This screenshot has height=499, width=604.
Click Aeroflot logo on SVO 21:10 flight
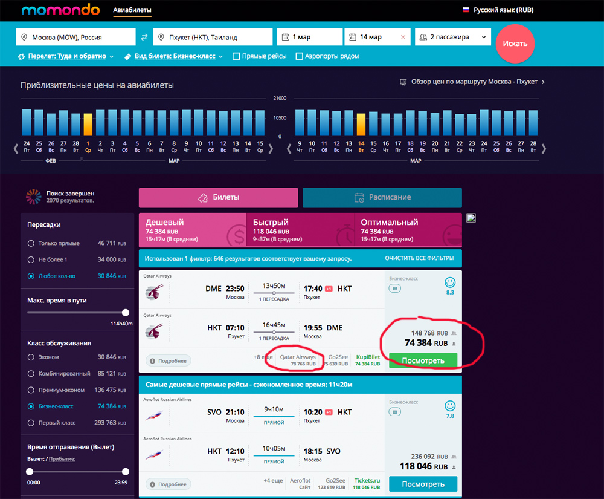tap(154, 416)
